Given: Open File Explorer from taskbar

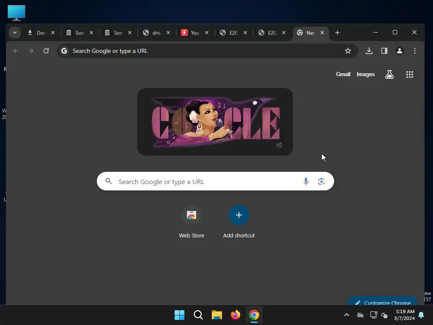Looking at the screenshot, I should (217, 315).
